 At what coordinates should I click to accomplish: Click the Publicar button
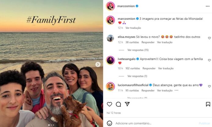[204, 123]
